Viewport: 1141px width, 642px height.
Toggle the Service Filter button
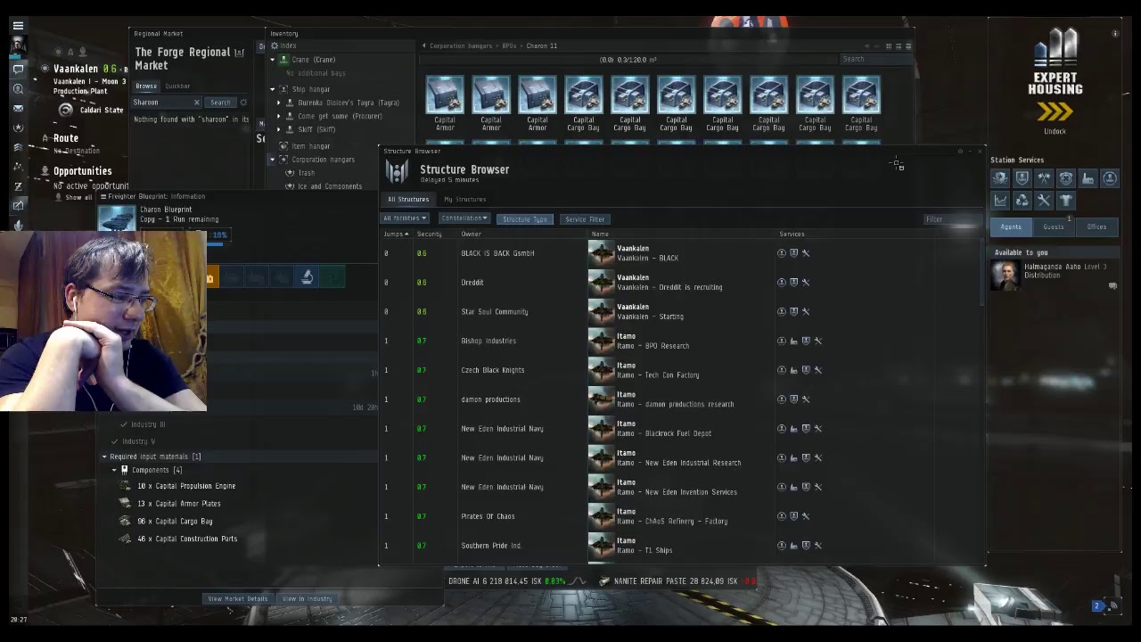[585, 219]
